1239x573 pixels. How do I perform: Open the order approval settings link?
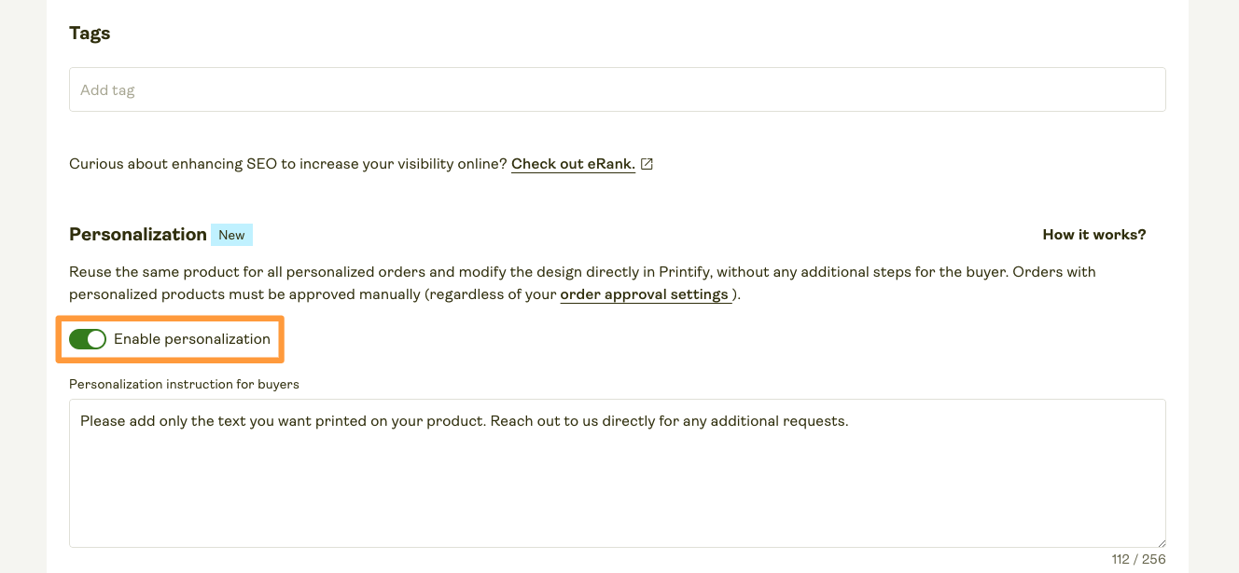click(x=645, y=293)
